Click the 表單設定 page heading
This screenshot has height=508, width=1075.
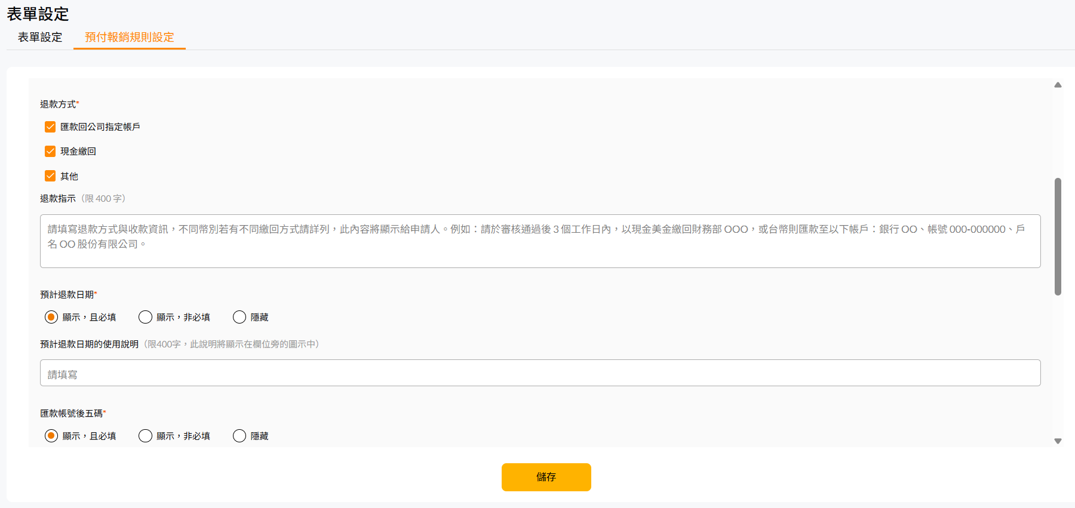coord(38,14)
